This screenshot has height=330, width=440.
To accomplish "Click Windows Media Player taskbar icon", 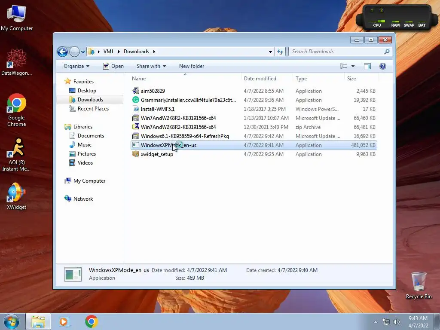I will click(x=64, y=321).
